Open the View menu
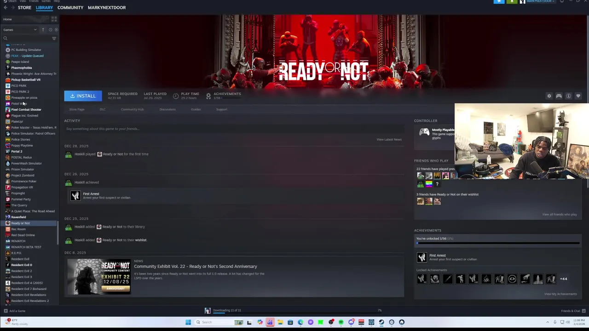This screenshot has height=331, width=589. pos(23,1)
